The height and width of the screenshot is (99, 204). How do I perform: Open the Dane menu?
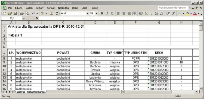(x=75, y=8)
